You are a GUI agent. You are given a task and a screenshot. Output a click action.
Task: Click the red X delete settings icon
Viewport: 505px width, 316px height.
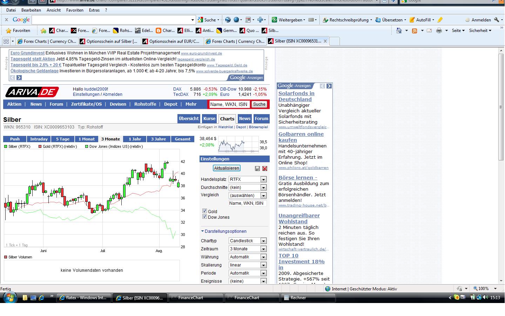click(x=265, y=169)
